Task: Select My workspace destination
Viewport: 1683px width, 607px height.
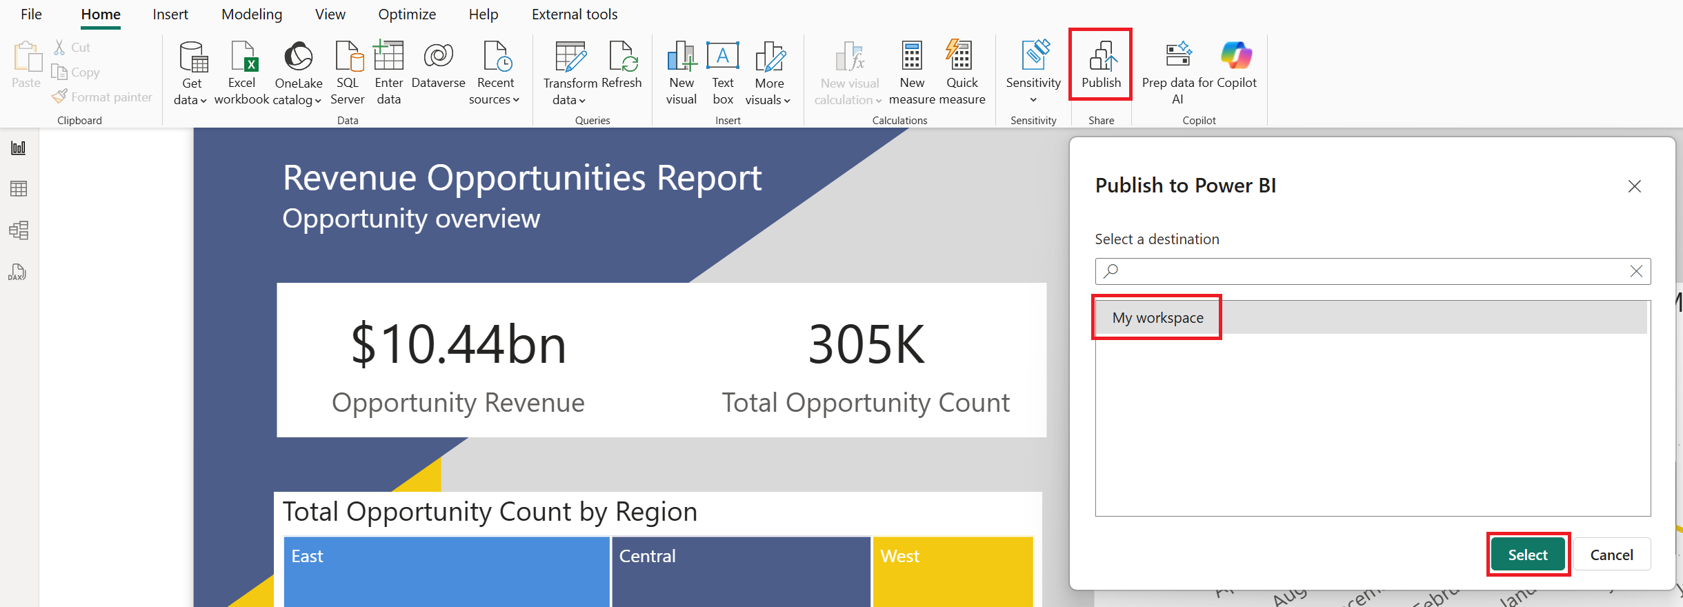Action: pos(1371,317)
